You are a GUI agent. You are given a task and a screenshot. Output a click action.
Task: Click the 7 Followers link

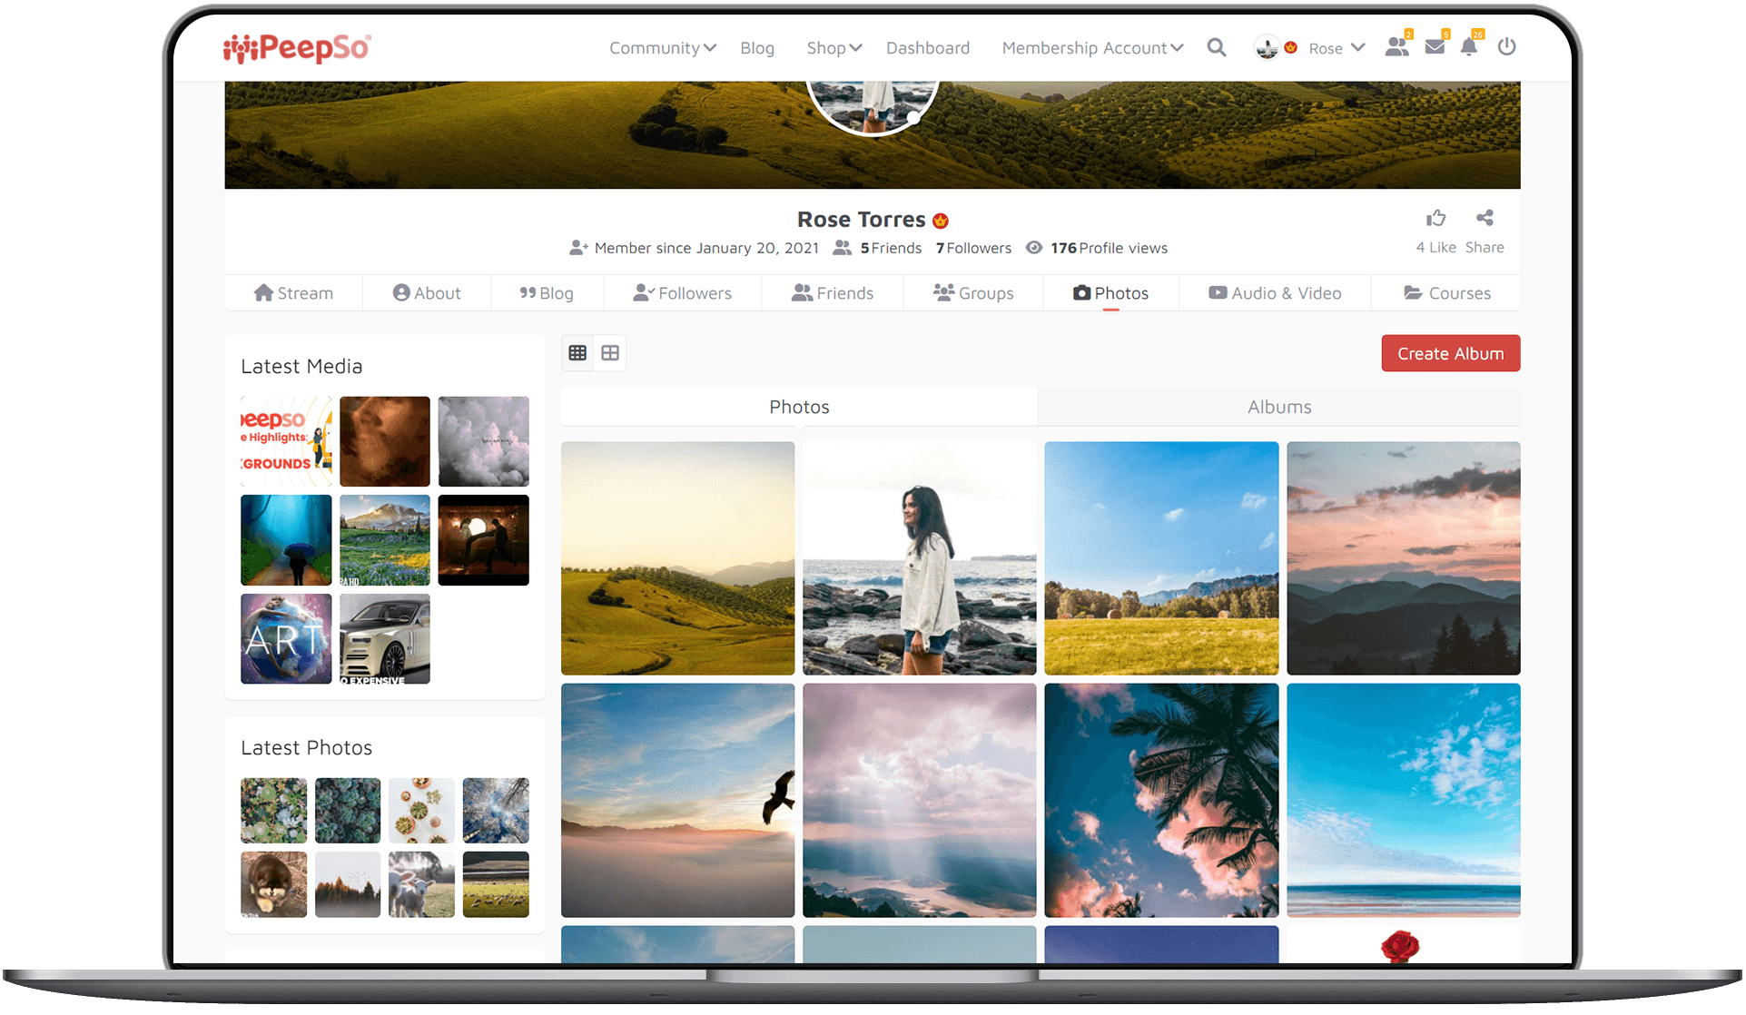tap(973, 248)
